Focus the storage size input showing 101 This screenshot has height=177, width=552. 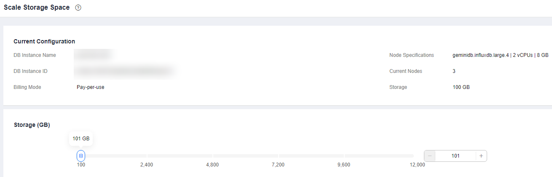click(456, 156)
